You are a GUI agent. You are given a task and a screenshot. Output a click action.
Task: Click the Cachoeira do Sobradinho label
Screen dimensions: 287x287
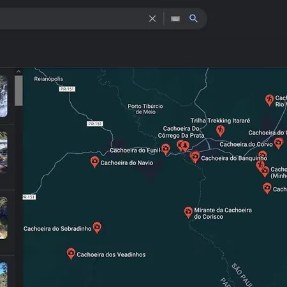(57, 228)
